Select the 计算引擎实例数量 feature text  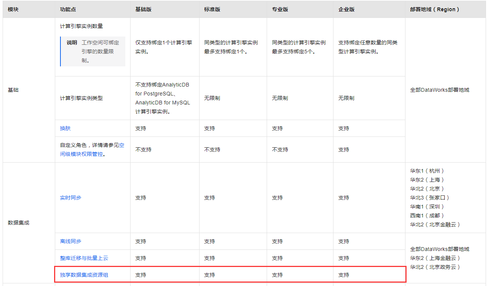tap(81, 26)
